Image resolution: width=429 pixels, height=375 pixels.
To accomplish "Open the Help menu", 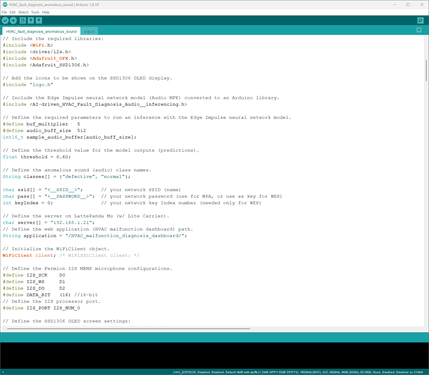I will [x=46, y=12].
